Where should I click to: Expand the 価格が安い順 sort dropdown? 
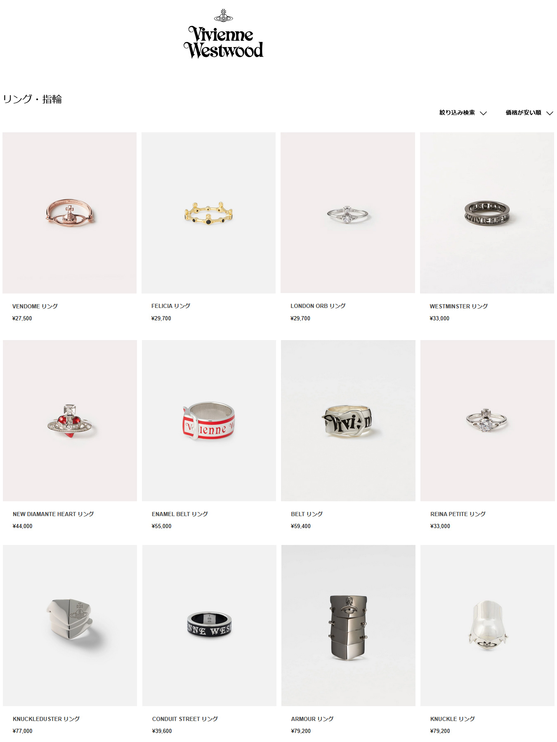click(x=529, y=113)
